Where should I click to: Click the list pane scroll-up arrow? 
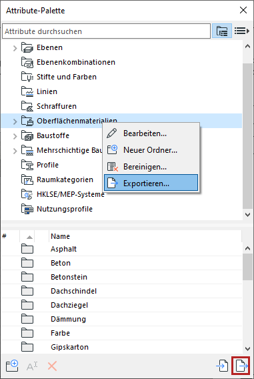pyautogui.click(x=247, y=248)
